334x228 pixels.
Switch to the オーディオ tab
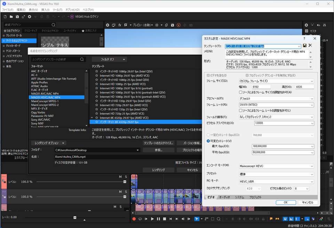coord(224,197)
